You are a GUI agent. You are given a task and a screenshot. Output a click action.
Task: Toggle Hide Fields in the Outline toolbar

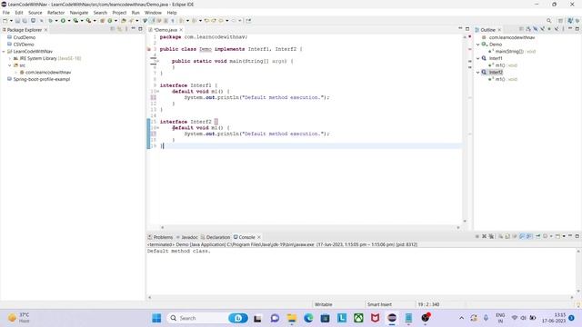[x=536, y=29]
